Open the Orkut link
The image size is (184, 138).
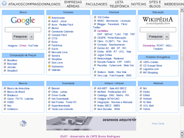[23, 46]
